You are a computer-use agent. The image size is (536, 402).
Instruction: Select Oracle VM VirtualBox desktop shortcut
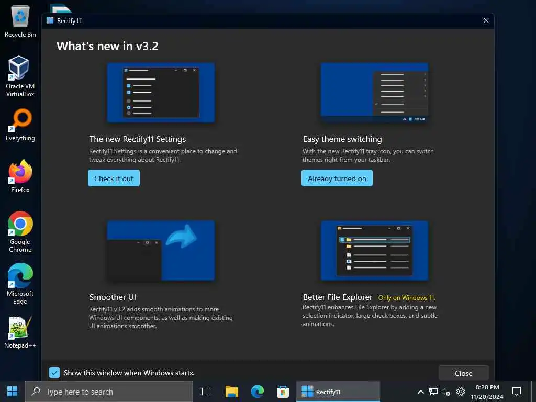pyautogui.click(x=20, y=76)
